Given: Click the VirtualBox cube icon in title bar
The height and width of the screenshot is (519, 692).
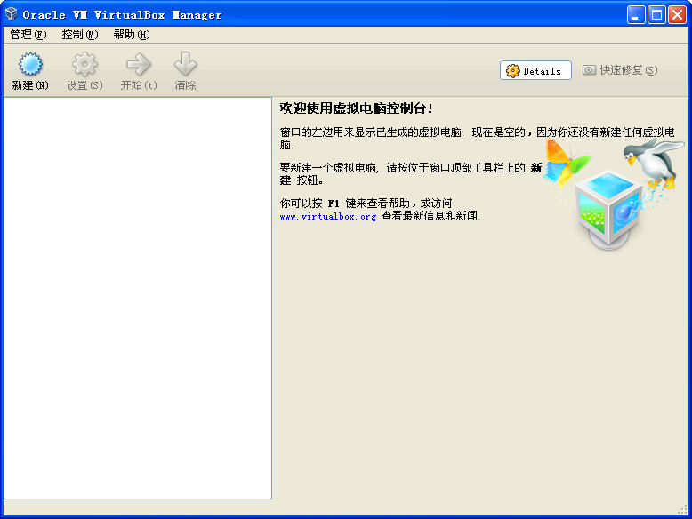Looking at the screenshot, I should [12, 14].
